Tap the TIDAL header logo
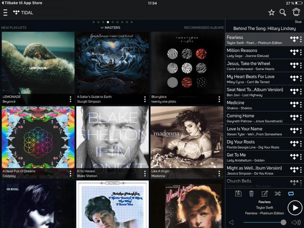Image resolution: width=304 pixels, height=228 pixels. pos(23,13)
